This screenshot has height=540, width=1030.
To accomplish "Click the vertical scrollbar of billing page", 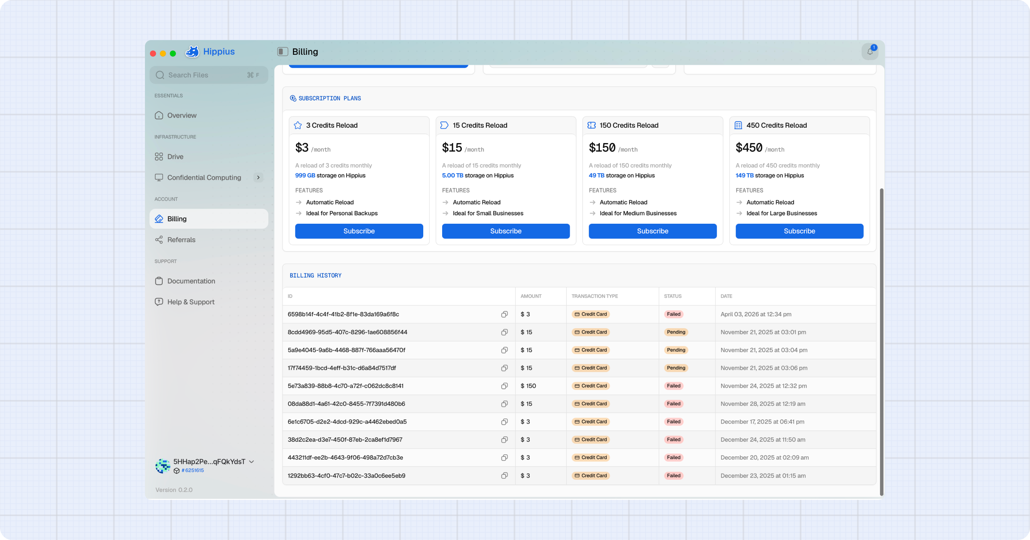I will (881, 342).
